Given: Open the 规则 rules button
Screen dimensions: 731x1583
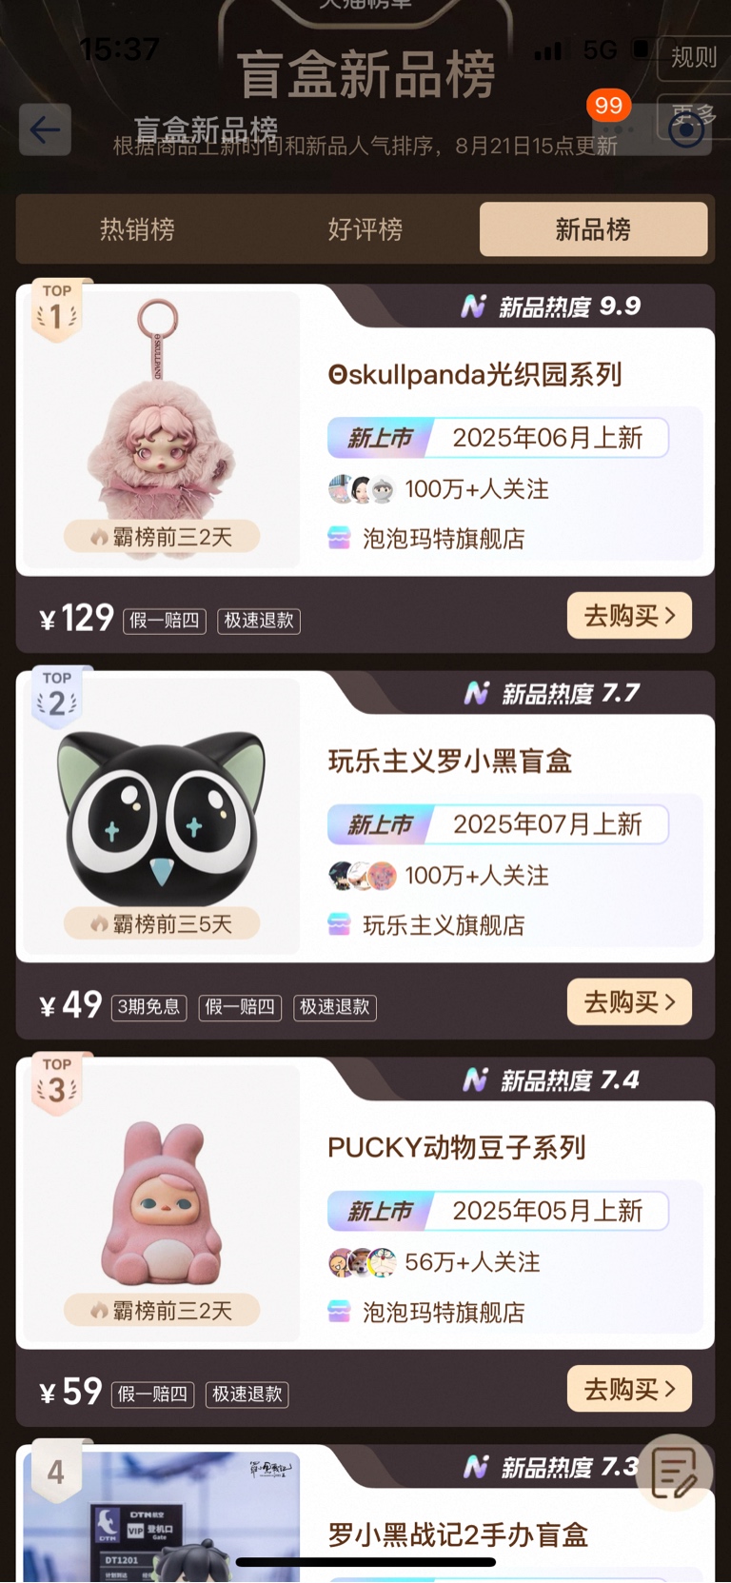Looking at the screenshot, I should pyautogui.click(x=694, y=57).
